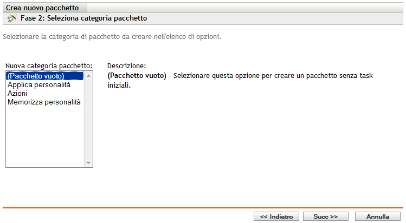Go back with the "<< Indietro" button

click(x=276, y=216)
